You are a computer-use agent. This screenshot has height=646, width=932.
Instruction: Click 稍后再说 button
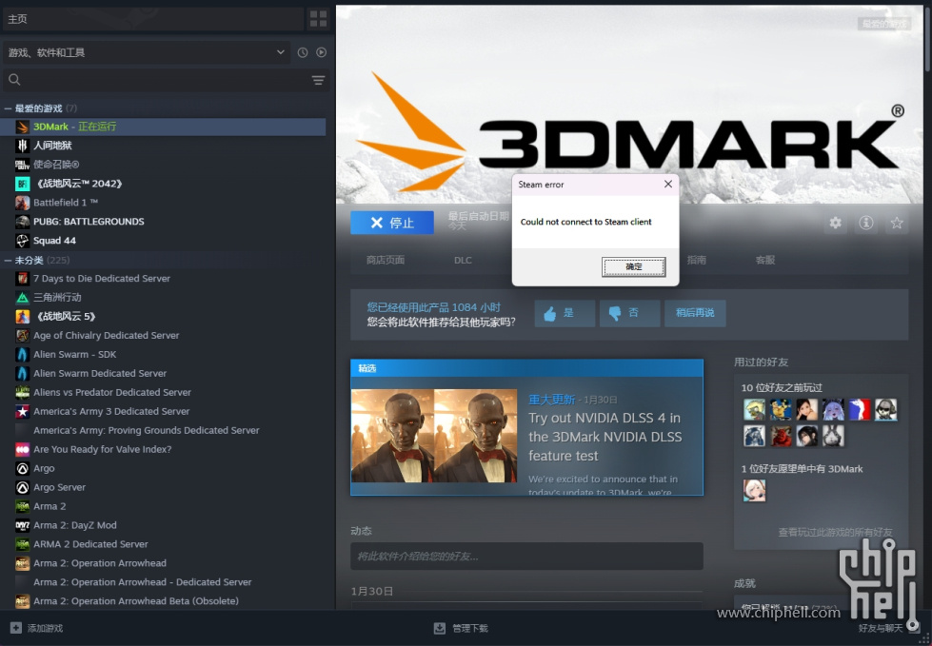695,314
